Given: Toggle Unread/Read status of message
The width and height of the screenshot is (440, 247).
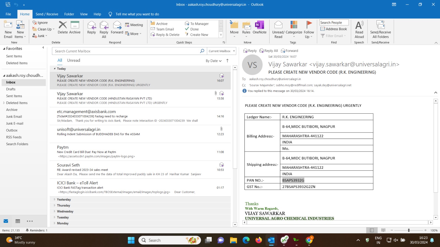Looking at the screenshot, I should coord(278,29).
